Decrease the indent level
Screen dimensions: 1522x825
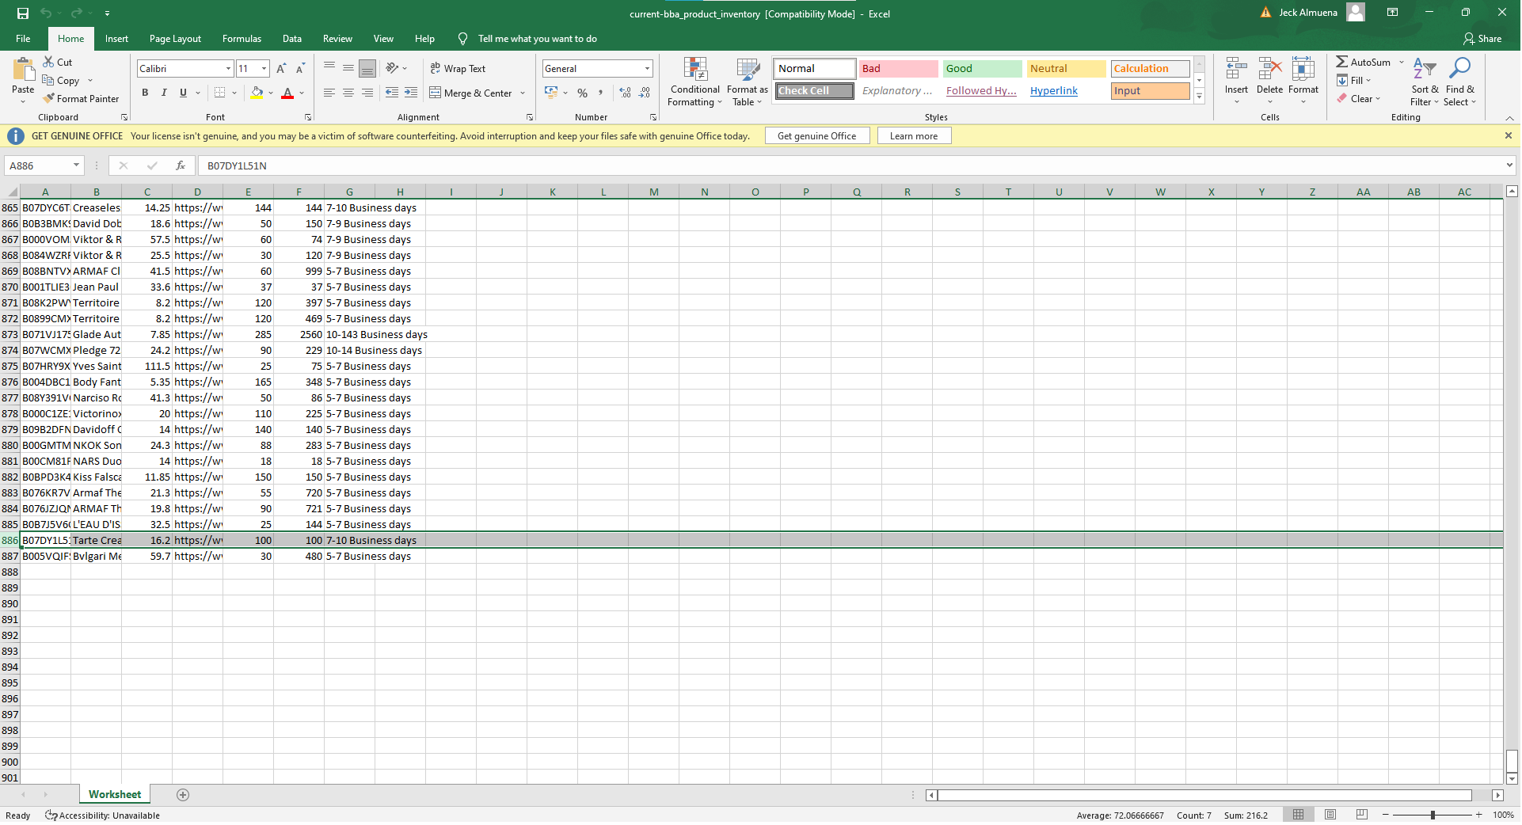coord(392,93)
